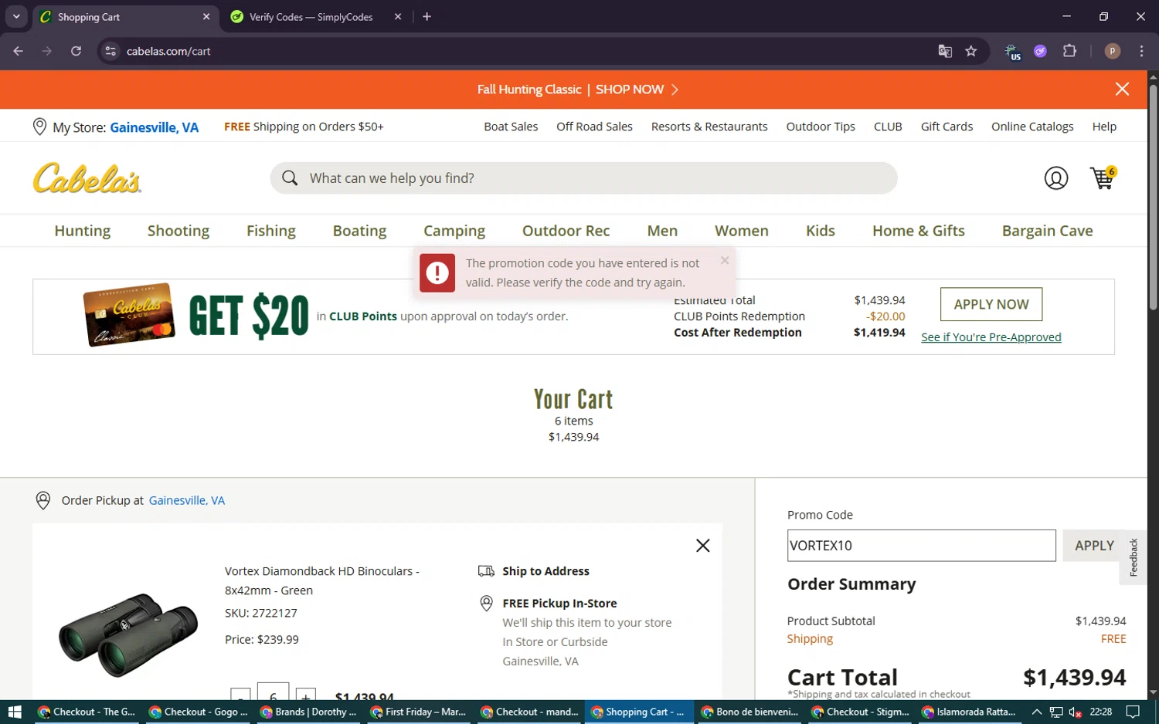Click the Order Pickup location pin icon
Viewport: 1159px width, 724px height.
pyautogui.click(x=43, y=500)
